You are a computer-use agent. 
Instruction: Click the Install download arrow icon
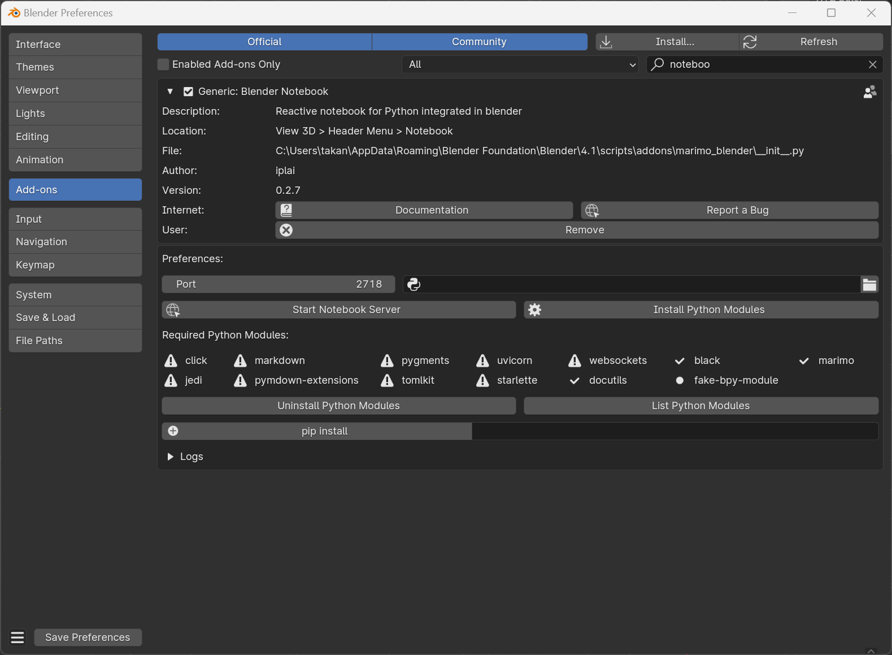[606, 42]
